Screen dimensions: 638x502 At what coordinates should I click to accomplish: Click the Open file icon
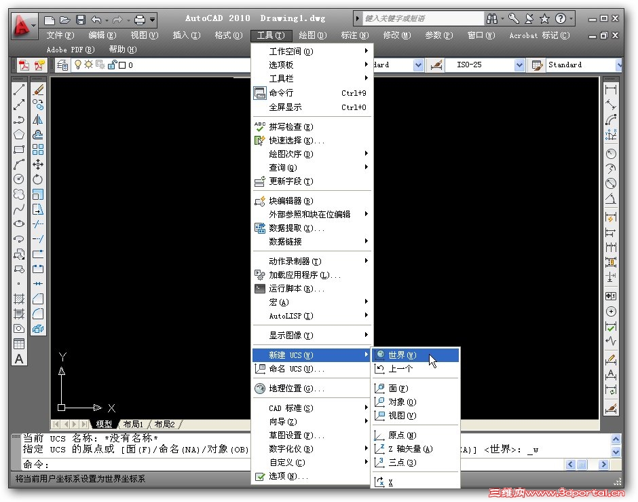point(64,20)
